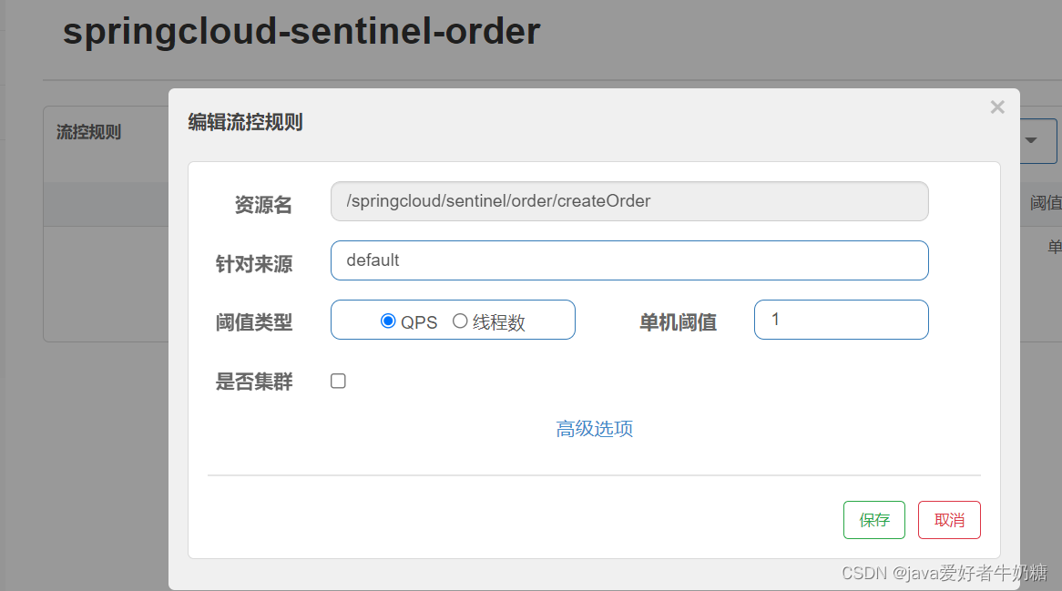Select the 流控规则 panel label
This screenshot has height=591, width=1062.
(88, 132)
